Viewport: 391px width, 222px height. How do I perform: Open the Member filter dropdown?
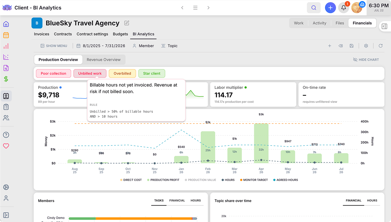coord(143,46)
